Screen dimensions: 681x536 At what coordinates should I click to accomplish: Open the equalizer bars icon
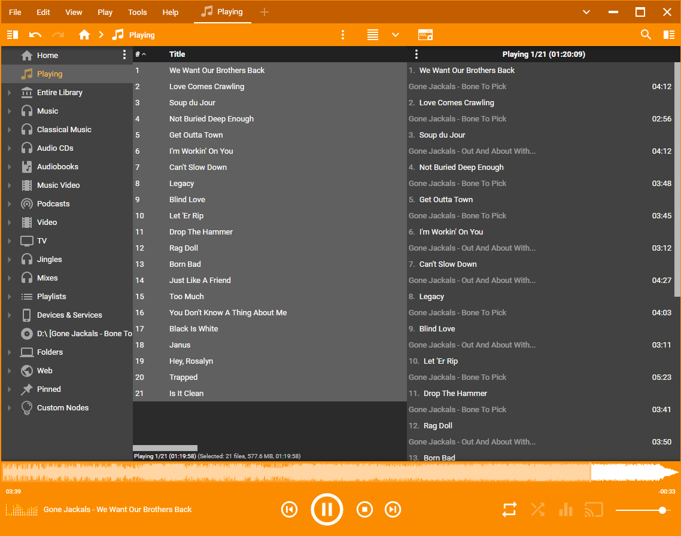565,509
